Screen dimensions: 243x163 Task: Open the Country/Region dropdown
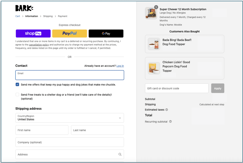point(69,117)
